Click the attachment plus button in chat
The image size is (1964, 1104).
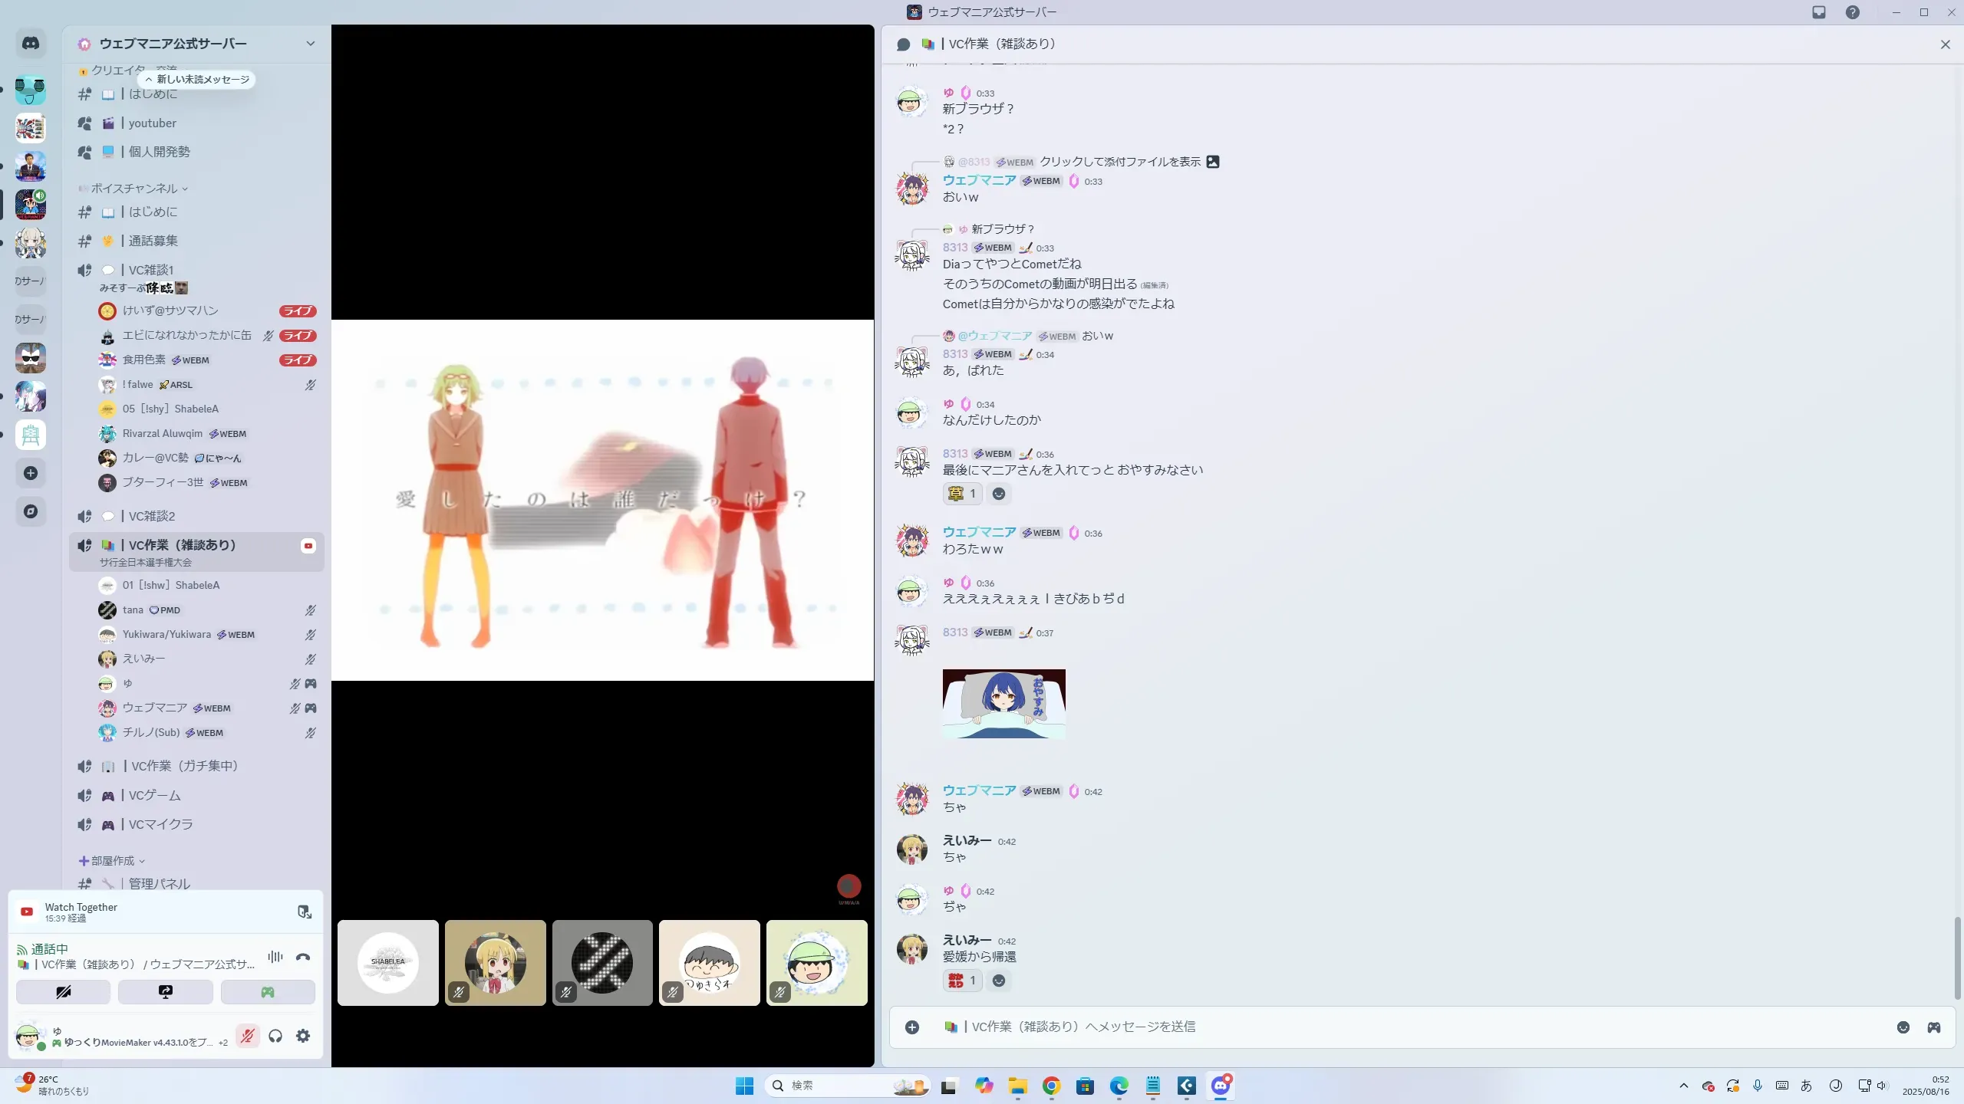click(x=912, y=1027)
